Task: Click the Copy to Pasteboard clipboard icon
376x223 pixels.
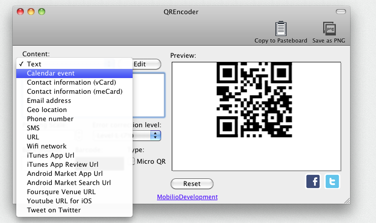Action: click(280, 28)
